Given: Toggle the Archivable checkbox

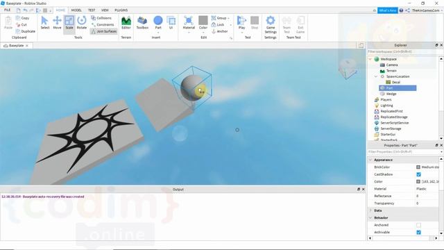Looking at the screenshot, I should (418, 233).
